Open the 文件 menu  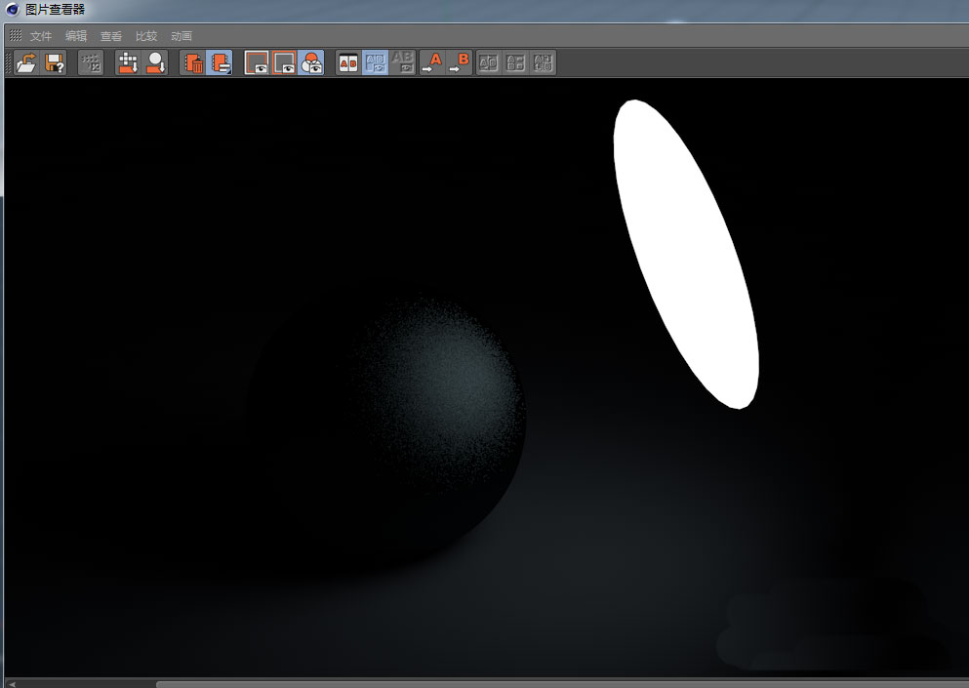[x=39, y=35]
